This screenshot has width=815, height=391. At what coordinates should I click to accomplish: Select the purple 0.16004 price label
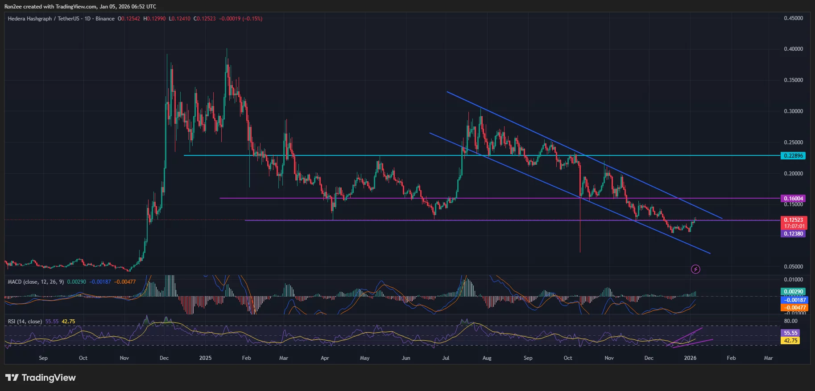tap(793, 199)
